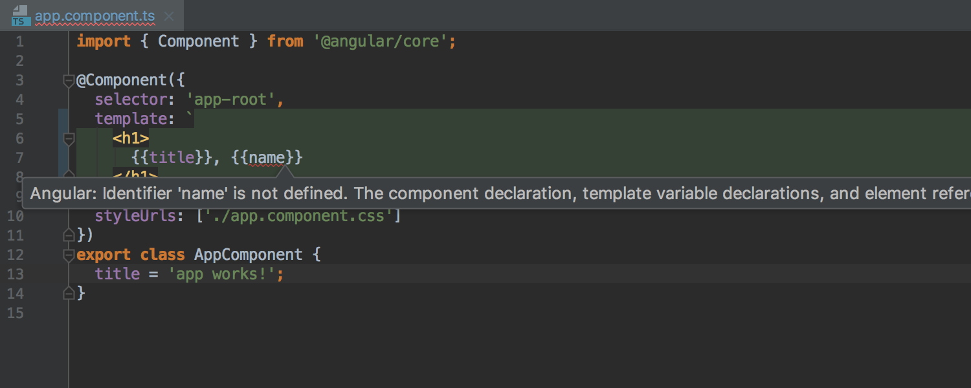Click the underlined 'name' identifier in the template
This screenshot has width=971, height=388.
(267, 158)
